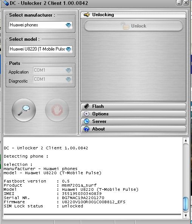Click the blue log scrollbar thumb
Screen dimensions: 192x224
tap(186, 204)
